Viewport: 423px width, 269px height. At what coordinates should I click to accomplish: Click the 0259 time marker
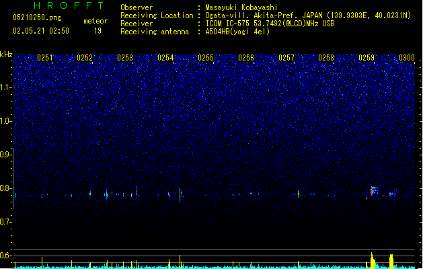click(367, 58)
